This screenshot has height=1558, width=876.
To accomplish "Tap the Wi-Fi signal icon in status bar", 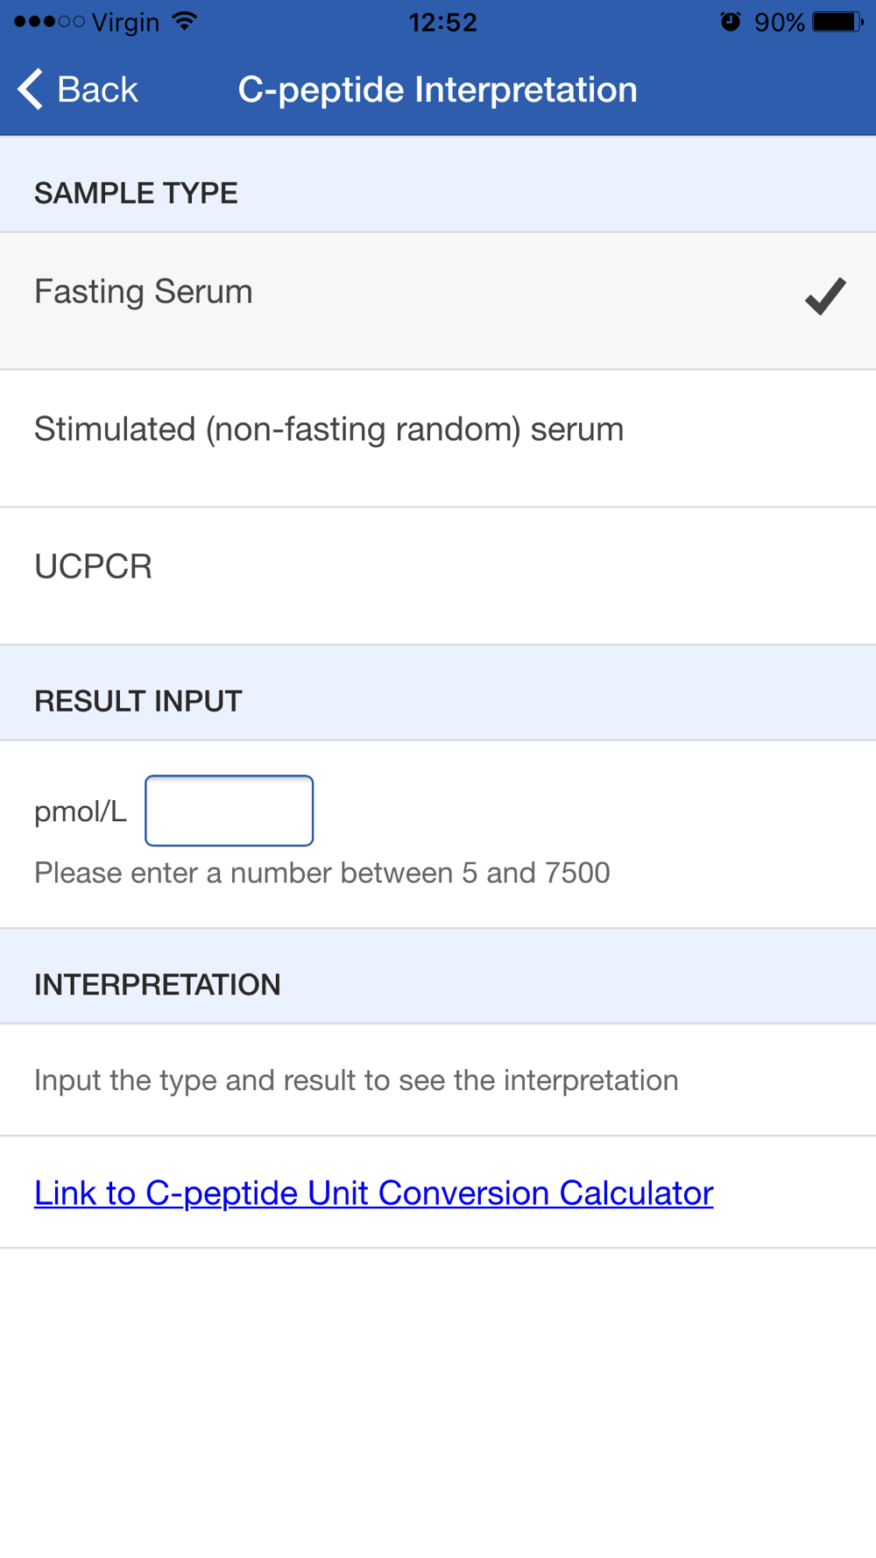I will (185, 22).
